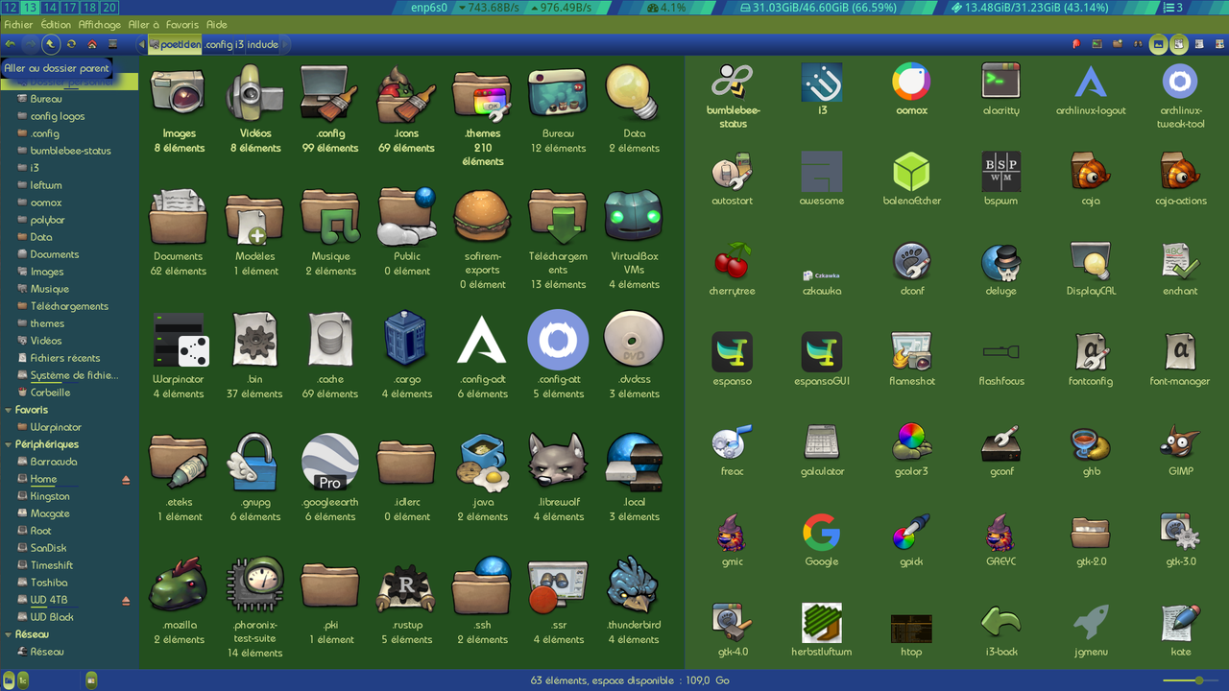Open the GIMP folder in right pane
Image resolution: width=1229 pixels, height=691 pixels.
coord(1180,451)
